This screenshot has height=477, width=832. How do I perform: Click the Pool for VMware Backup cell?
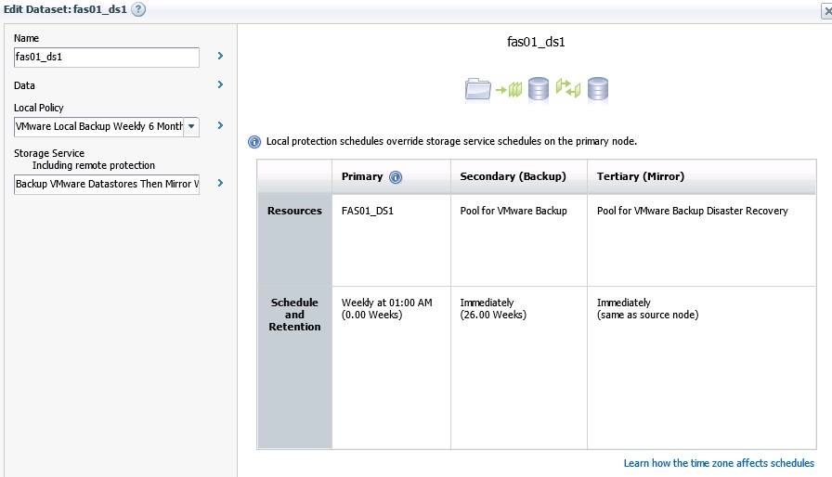(x=513, y=211)
